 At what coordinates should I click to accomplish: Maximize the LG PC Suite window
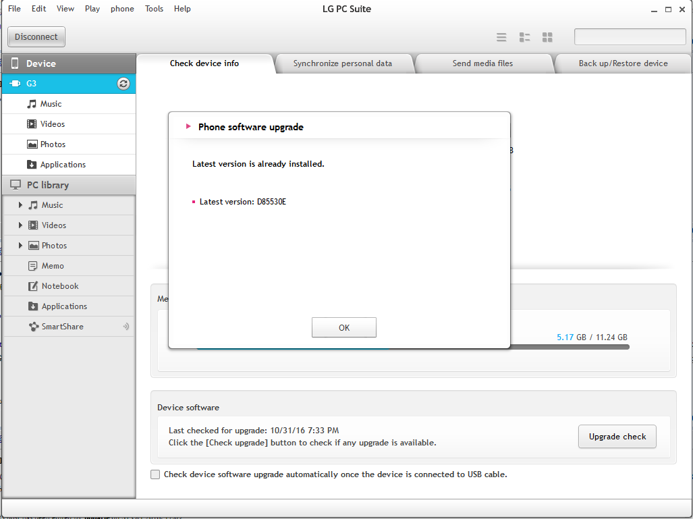668,9
